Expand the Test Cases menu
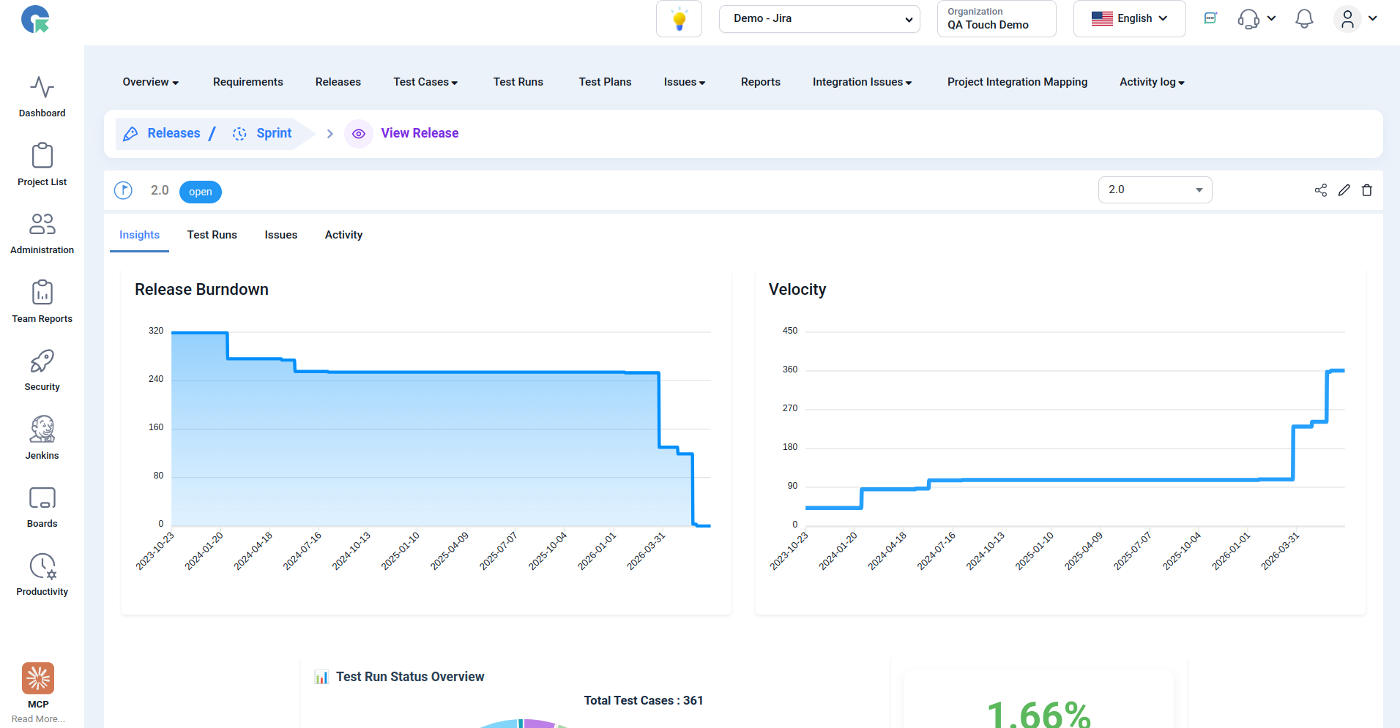The width and height of the screenshot is (1400, 728). coord(425,82)
